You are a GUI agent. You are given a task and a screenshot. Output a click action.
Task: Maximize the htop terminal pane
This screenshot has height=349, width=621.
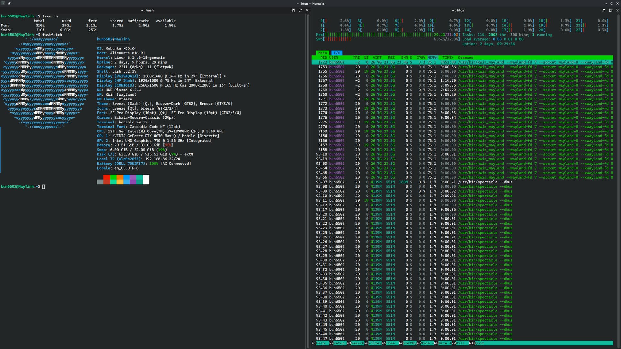tap(604, 10)
